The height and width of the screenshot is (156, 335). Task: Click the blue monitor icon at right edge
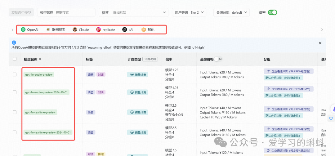click(x=331, y=118)
